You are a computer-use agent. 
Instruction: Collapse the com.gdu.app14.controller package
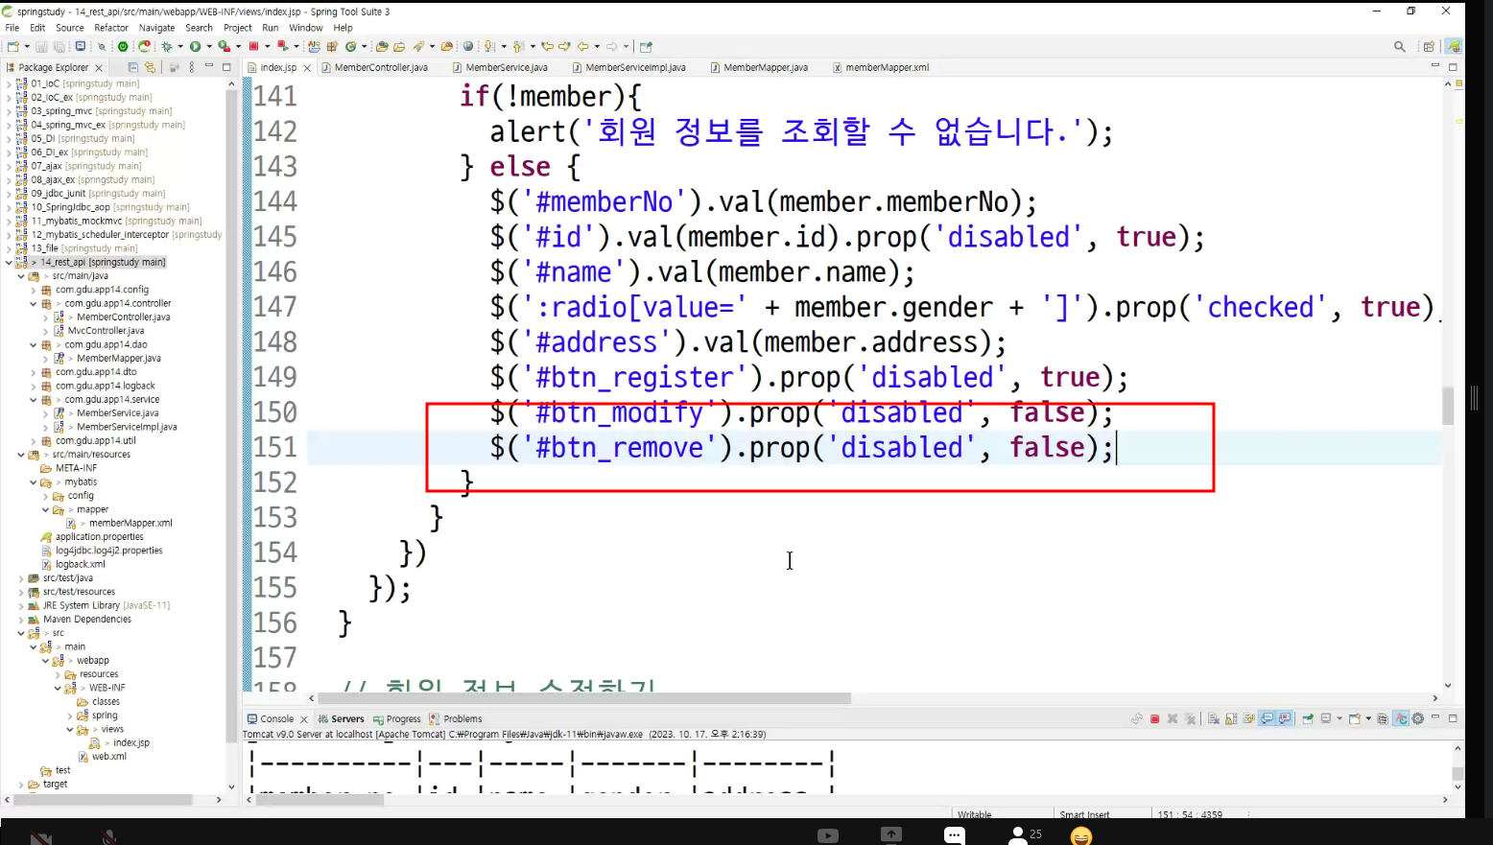[34, 303]
